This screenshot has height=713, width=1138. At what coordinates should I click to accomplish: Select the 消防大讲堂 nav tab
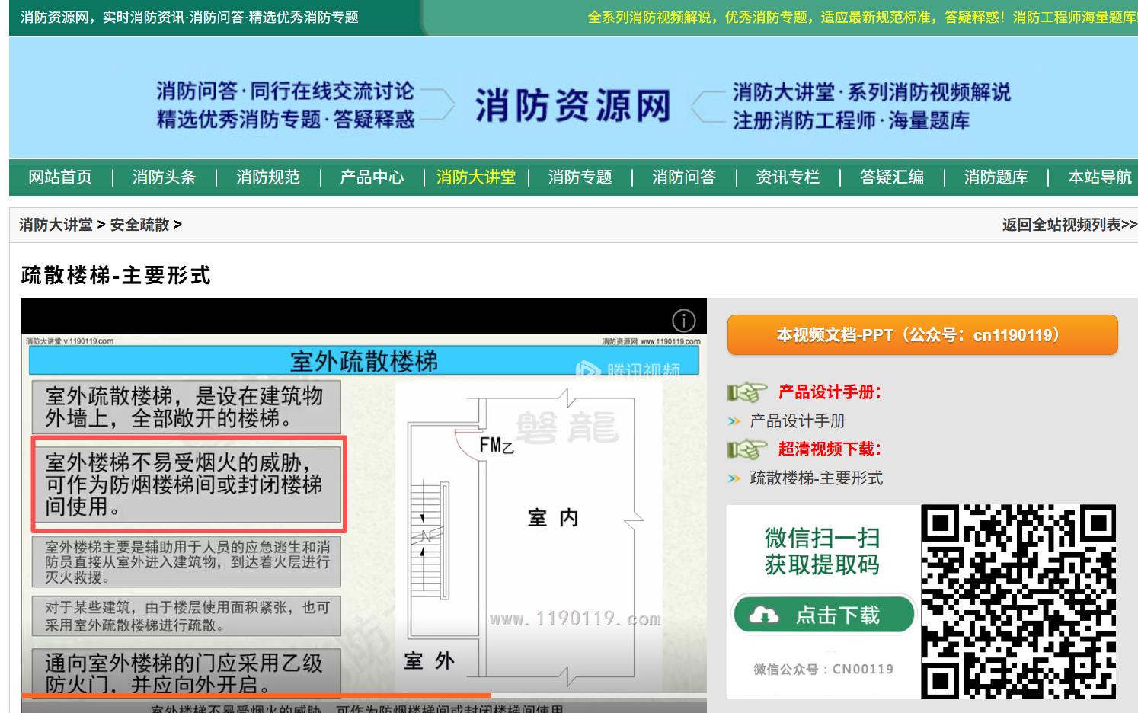476,177
